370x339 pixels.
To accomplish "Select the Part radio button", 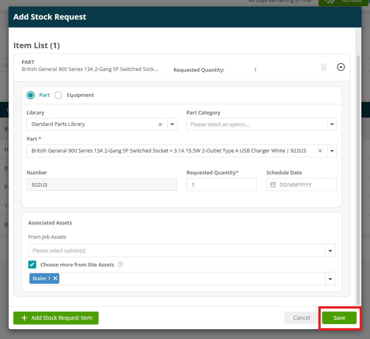I will coord(31,95).
